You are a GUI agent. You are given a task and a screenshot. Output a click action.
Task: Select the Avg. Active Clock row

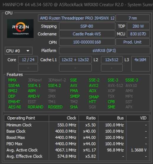77,150
